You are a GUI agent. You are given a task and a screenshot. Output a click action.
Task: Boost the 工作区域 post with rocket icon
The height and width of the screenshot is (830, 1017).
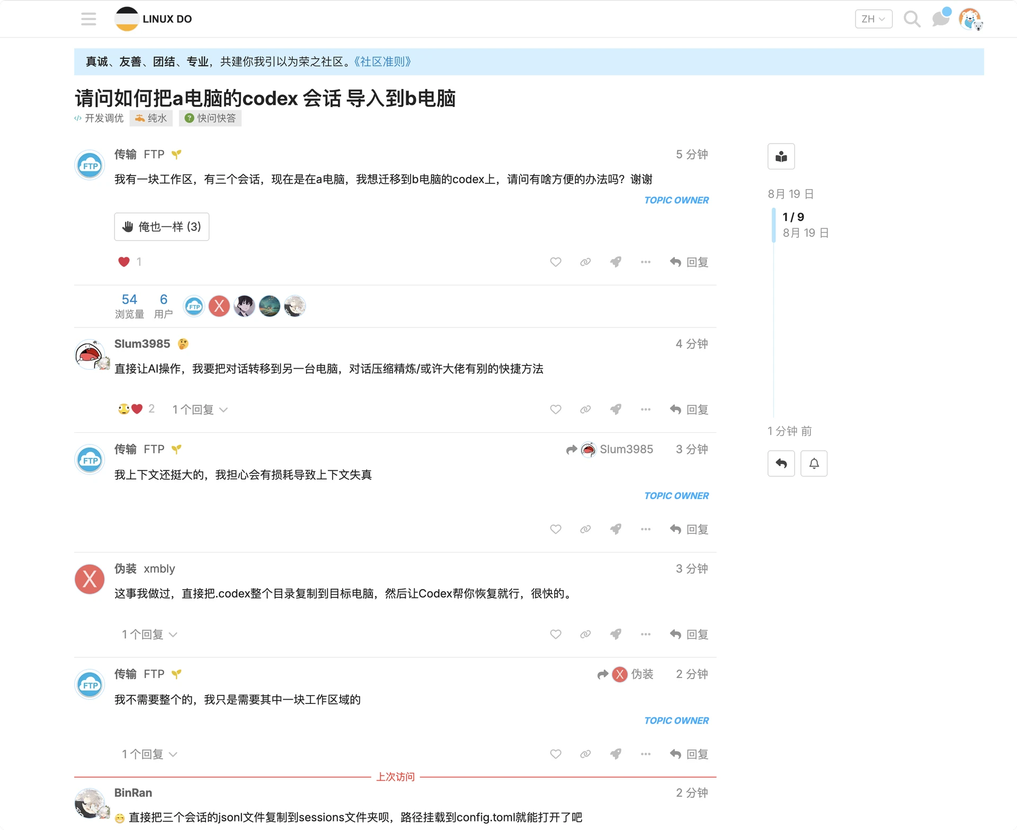tap(615, 754)
